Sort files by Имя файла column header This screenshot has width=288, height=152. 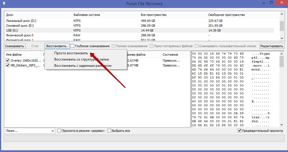[23, 55]
